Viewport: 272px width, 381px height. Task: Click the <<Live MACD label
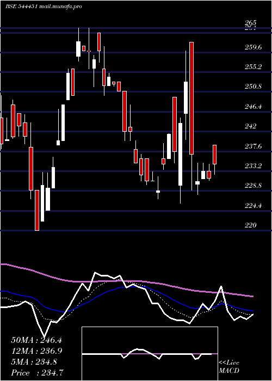pos(229,367)
